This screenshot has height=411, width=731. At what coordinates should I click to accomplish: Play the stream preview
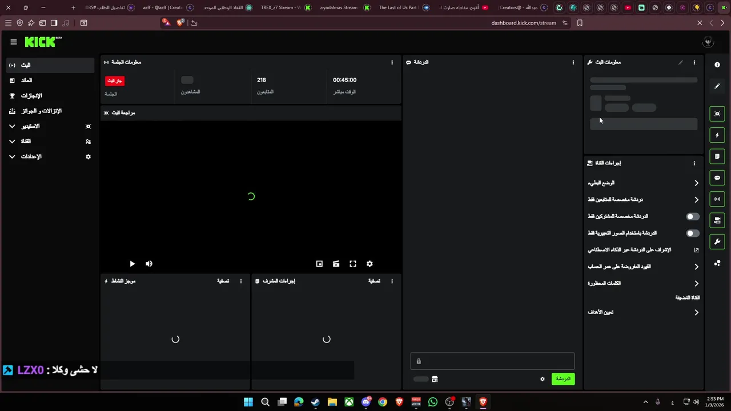(132, 264)
